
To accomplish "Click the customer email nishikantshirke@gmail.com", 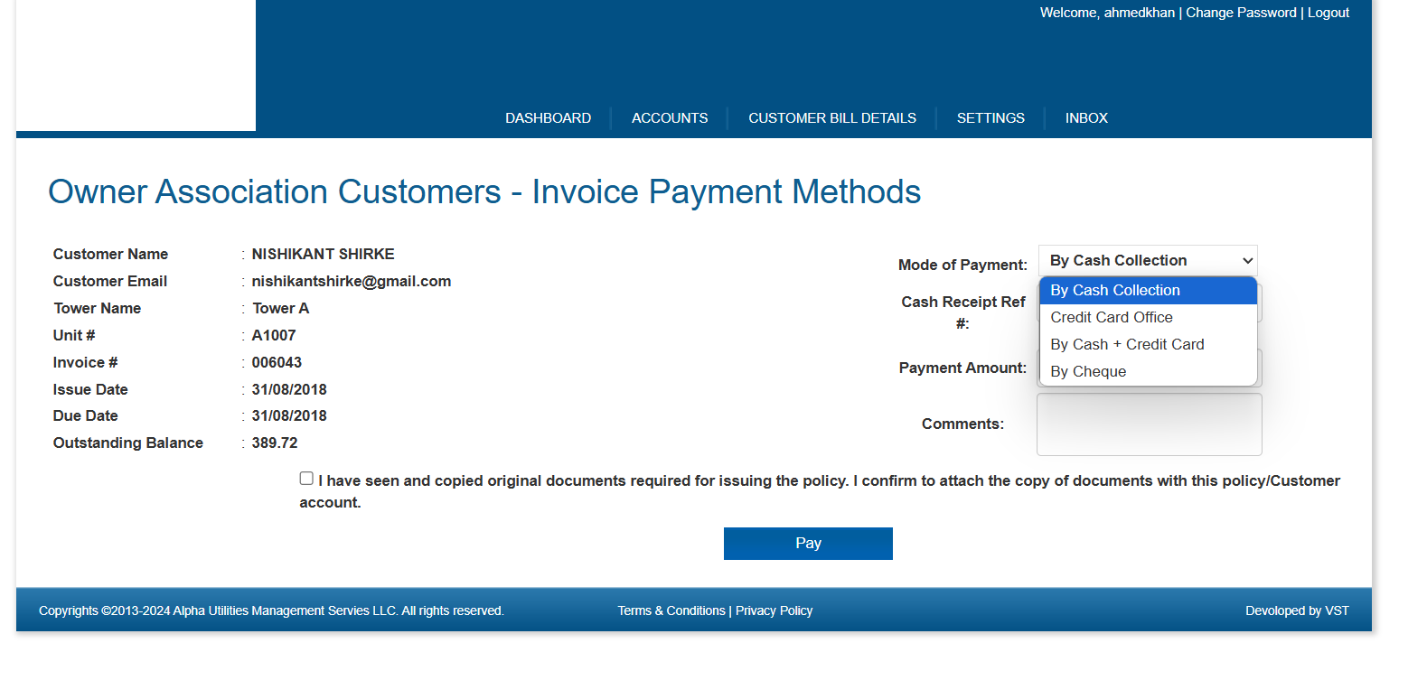I will (351, 282).
